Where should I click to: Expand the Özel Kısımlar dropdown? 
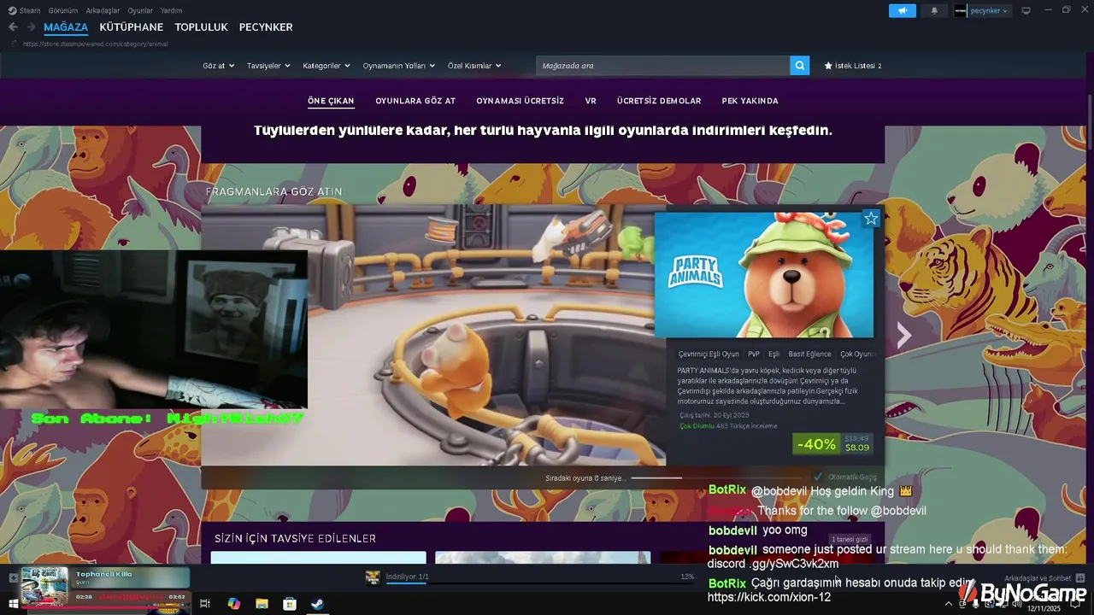point(474,65)
